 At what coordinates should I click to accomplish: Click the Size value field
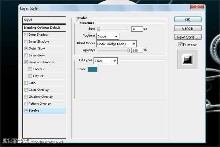(x=137, y=29)
